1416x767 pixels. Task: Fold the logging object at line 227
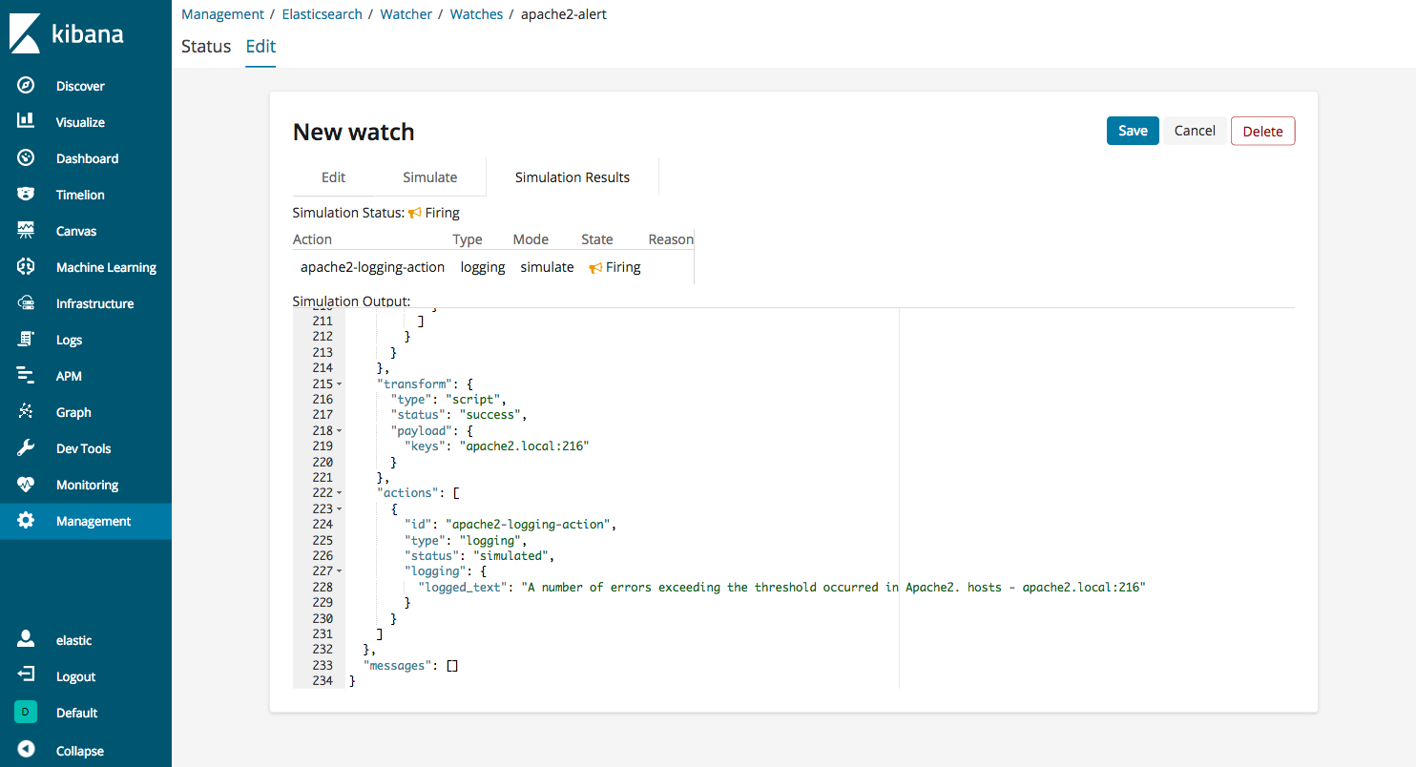tap(337, 570)
